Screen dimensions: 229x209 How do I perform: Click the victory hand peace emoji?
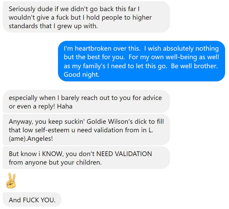click(x=11, y=181)
